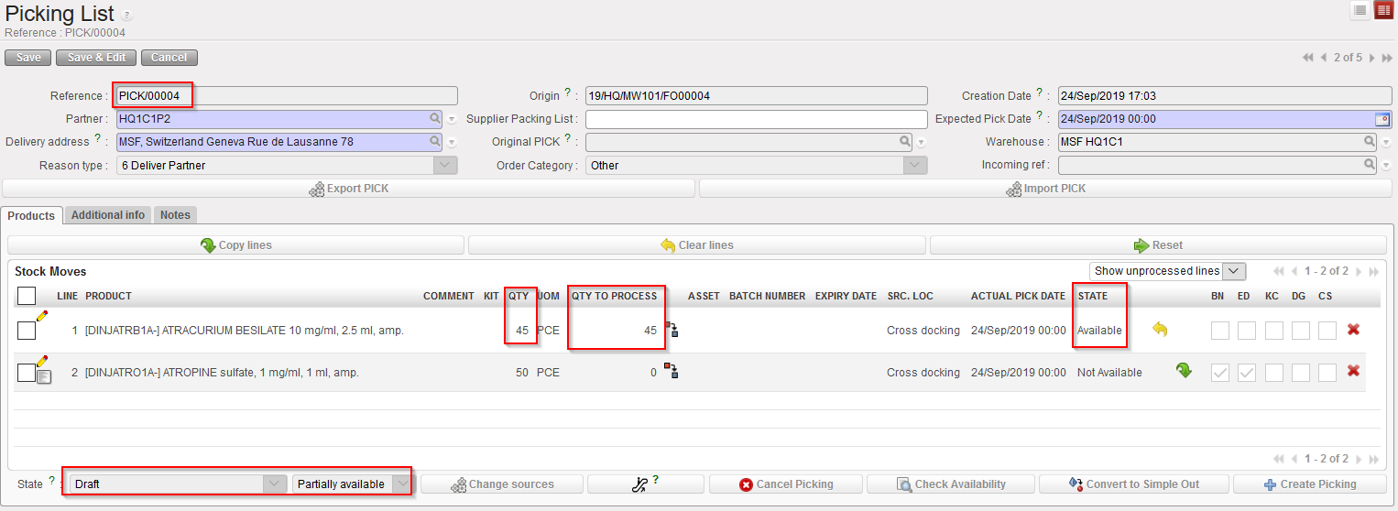This screenshot has width=1398, height=511.
Task: Open the Reason type dropdown
Action: tap(444, 166)
